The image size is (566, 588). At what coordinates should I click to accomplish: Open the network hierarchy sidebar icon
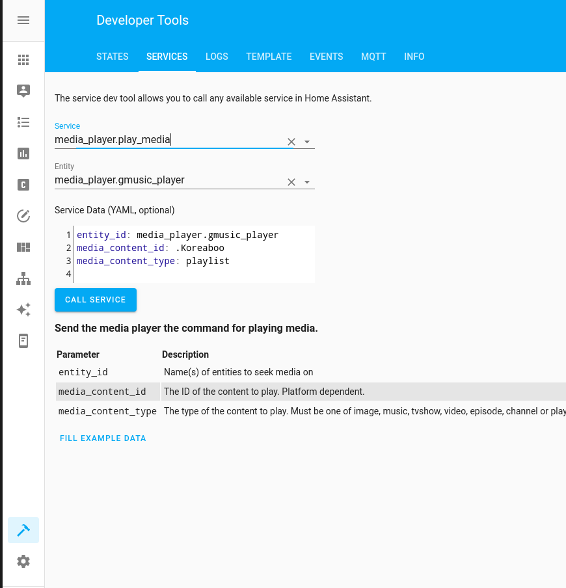pyautogui.click(x=23, y=278)
